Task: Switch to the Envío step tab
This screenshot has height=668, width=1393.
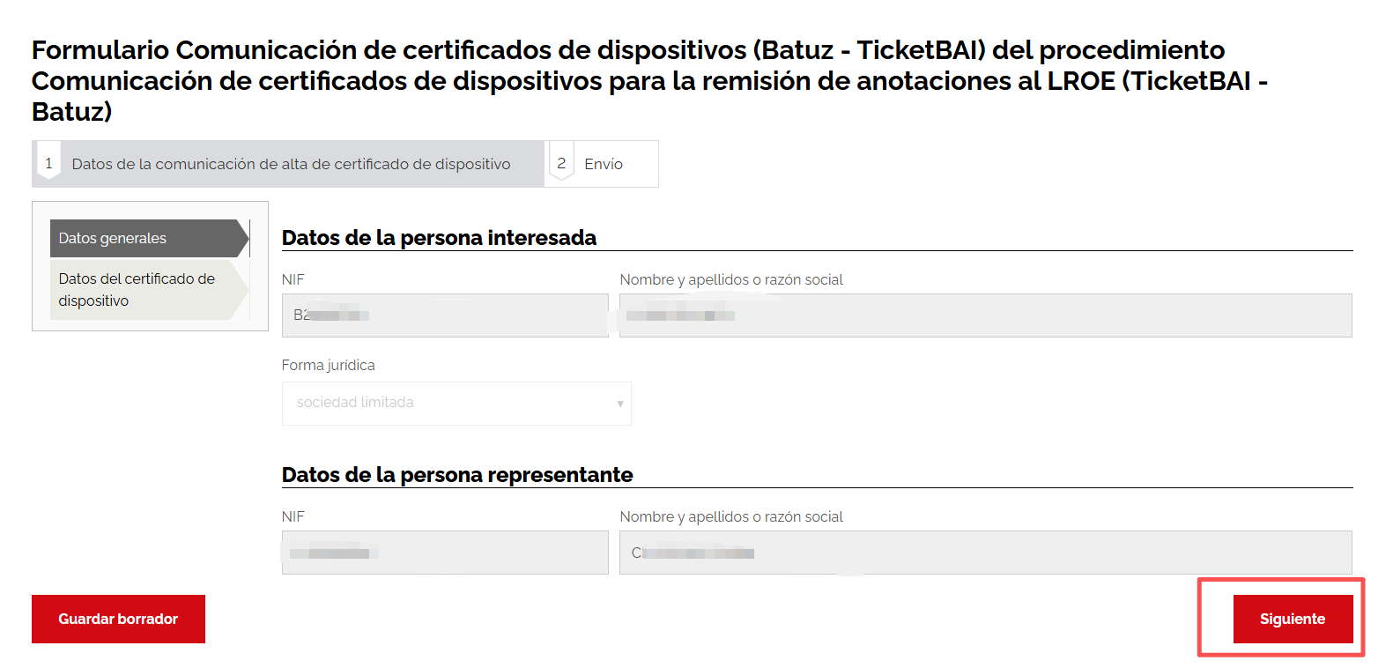Action: pyautogui.click(x=604, y=164)
